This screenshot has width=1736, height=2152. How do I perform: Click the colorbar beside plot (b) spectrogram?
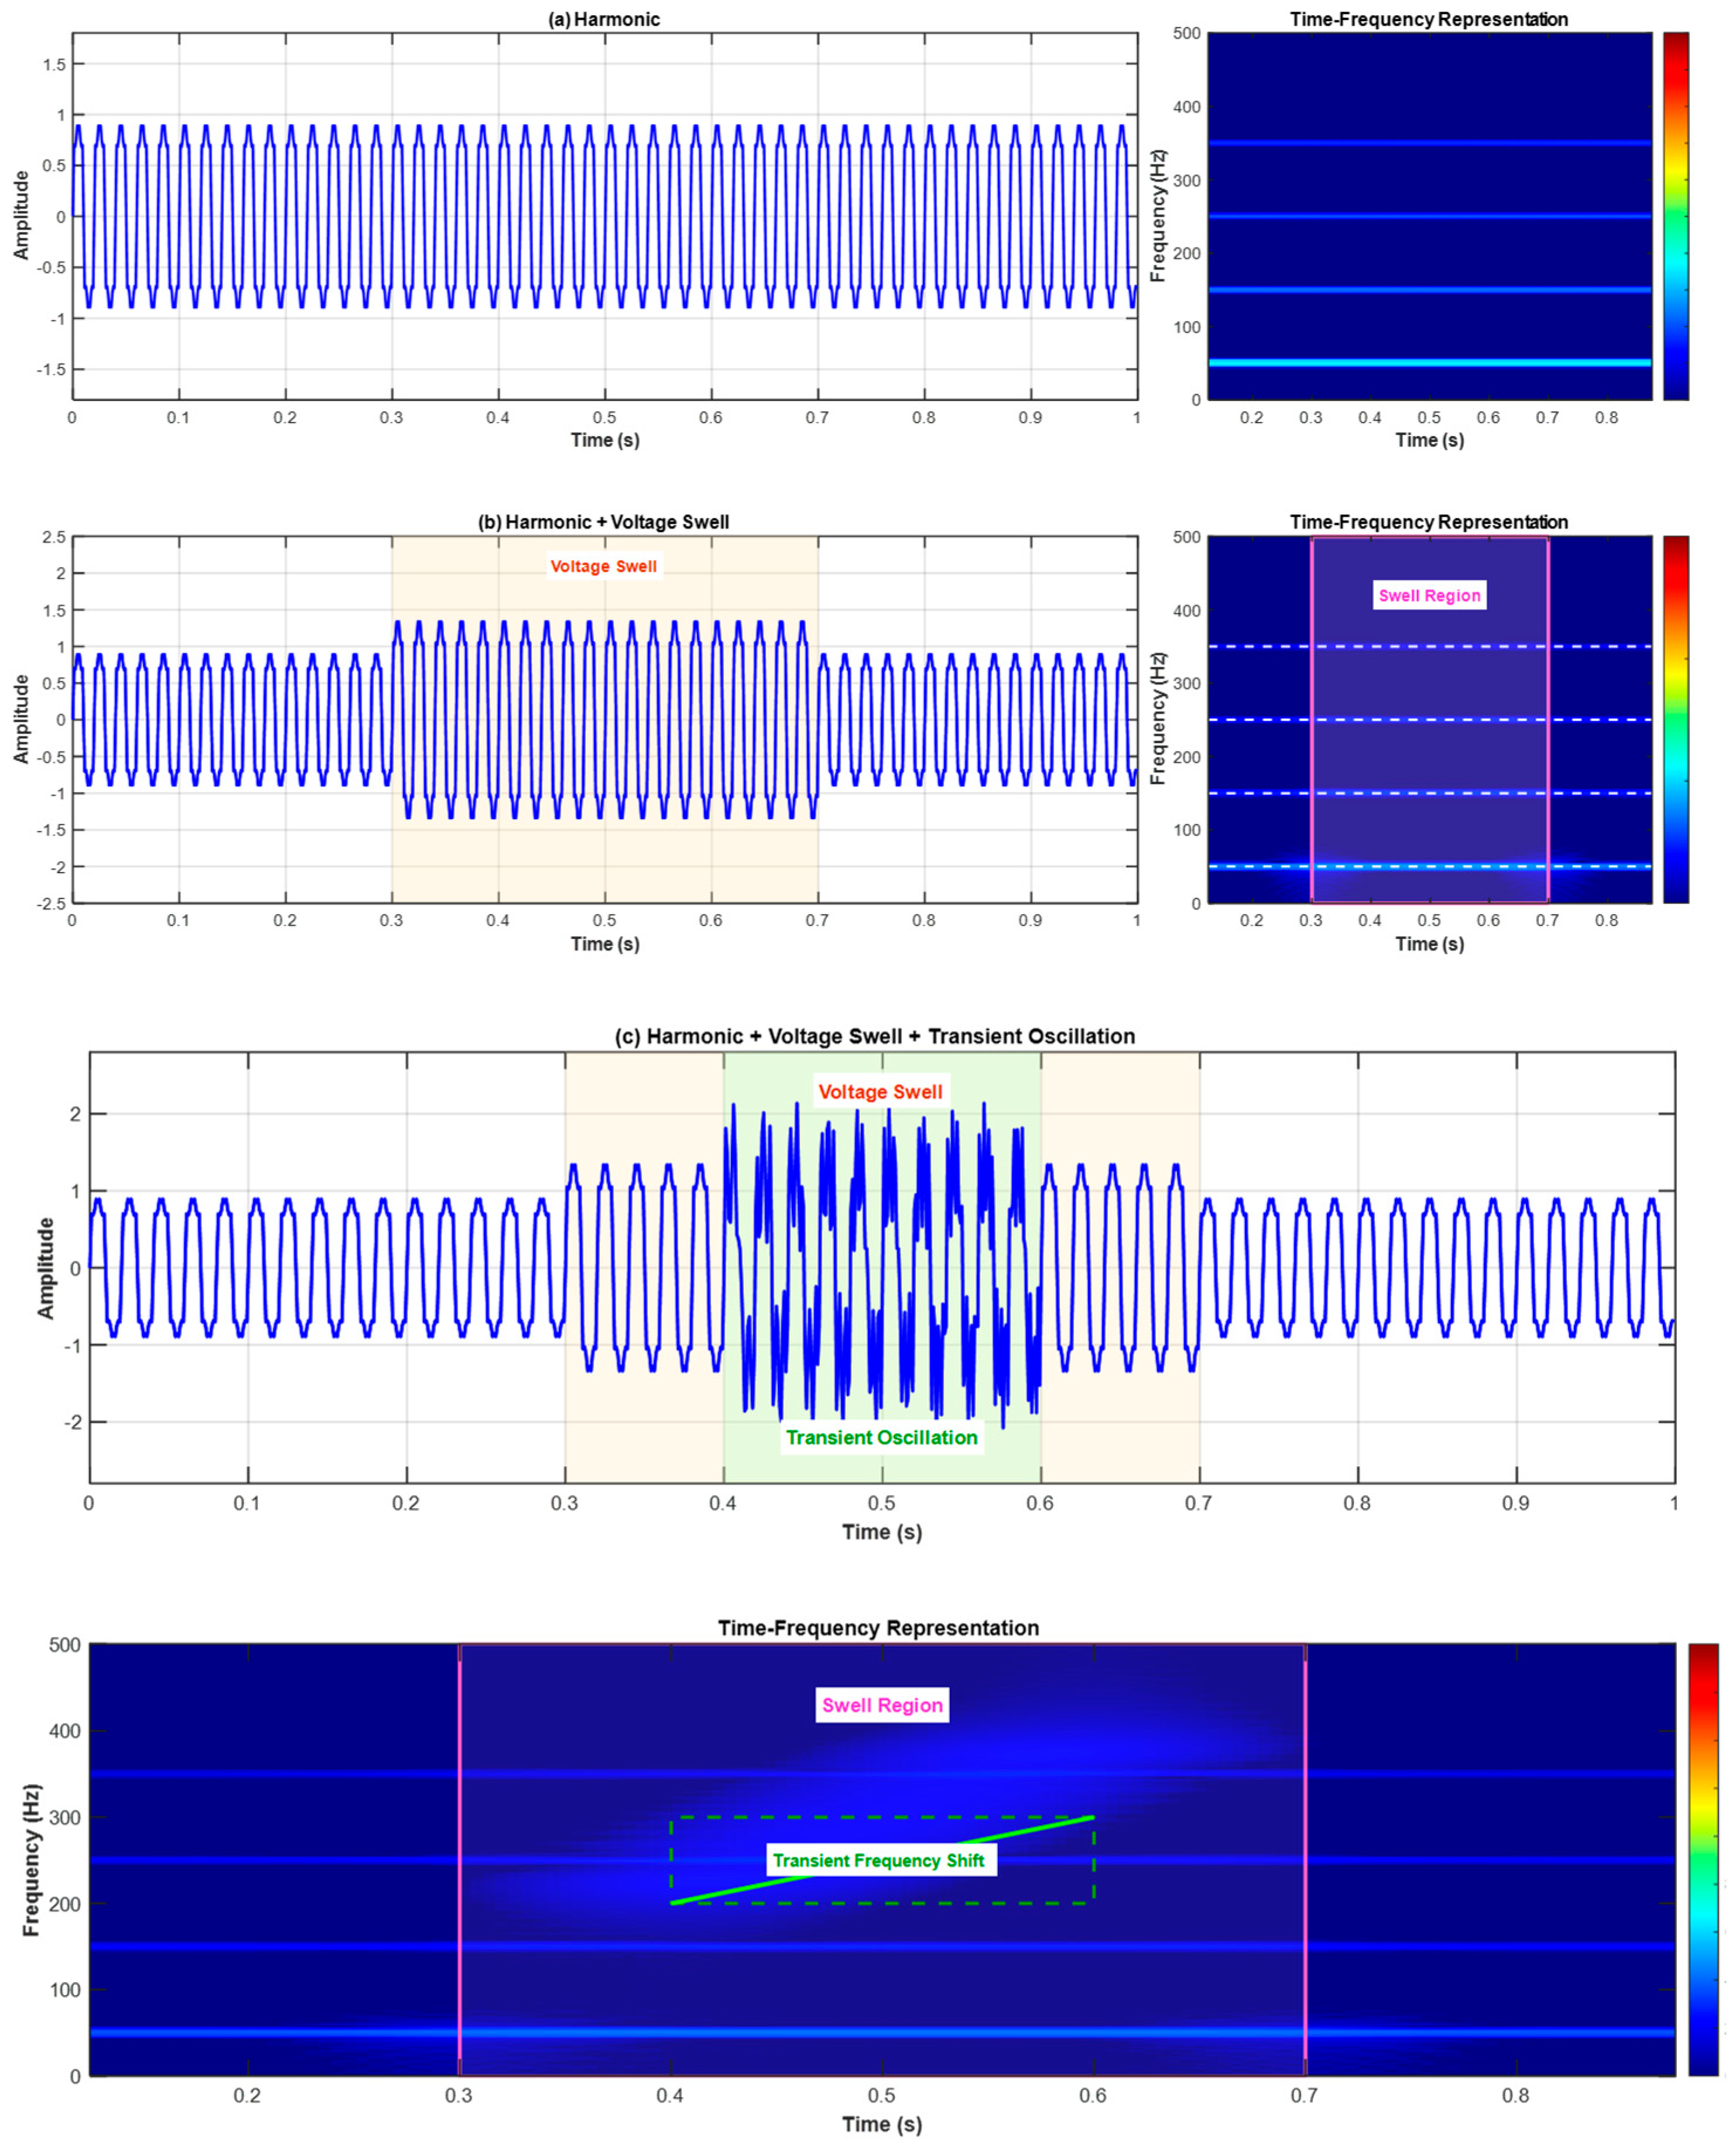click(1675, 719)
